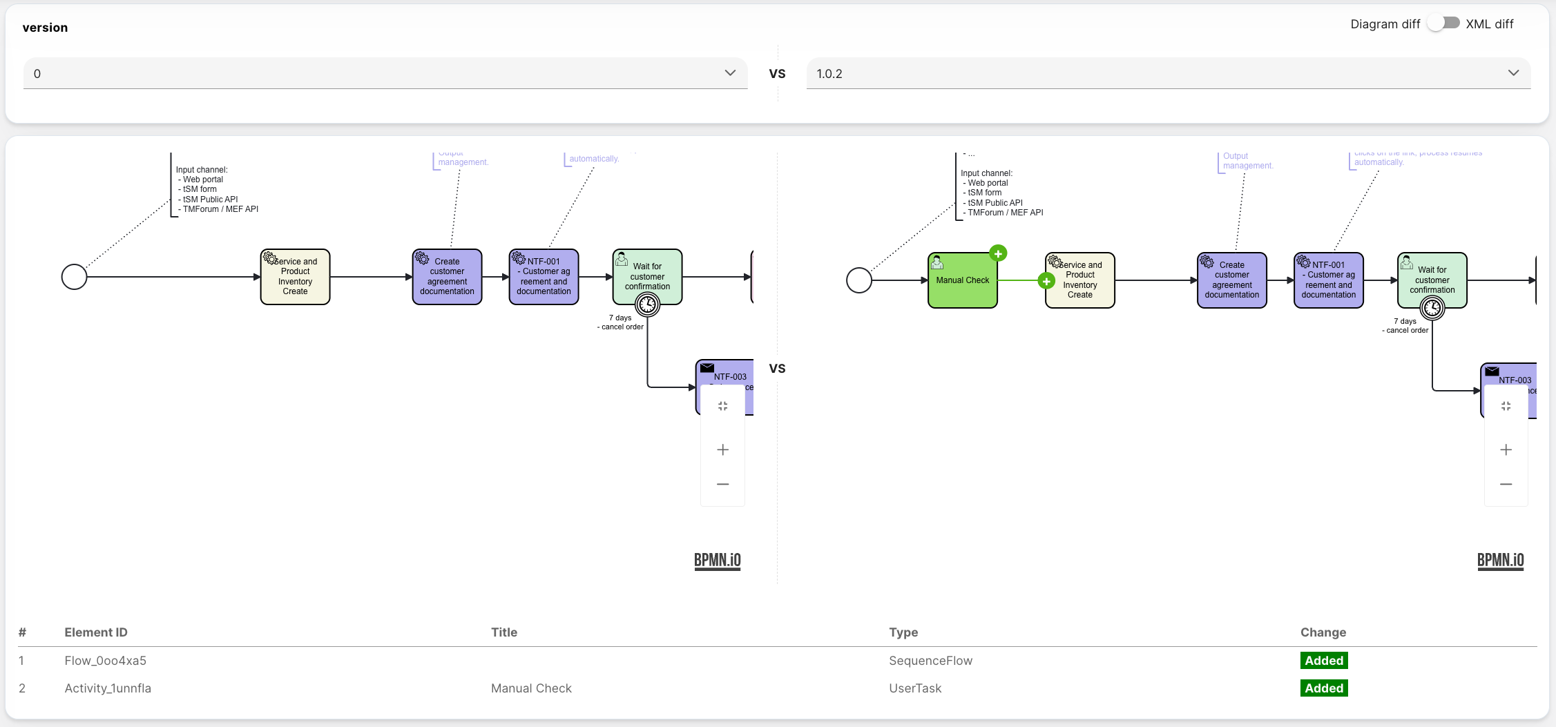
Task: Click the plus marker on the added sequence flow
Action: pyautogui.click(x=1046, y=281)
